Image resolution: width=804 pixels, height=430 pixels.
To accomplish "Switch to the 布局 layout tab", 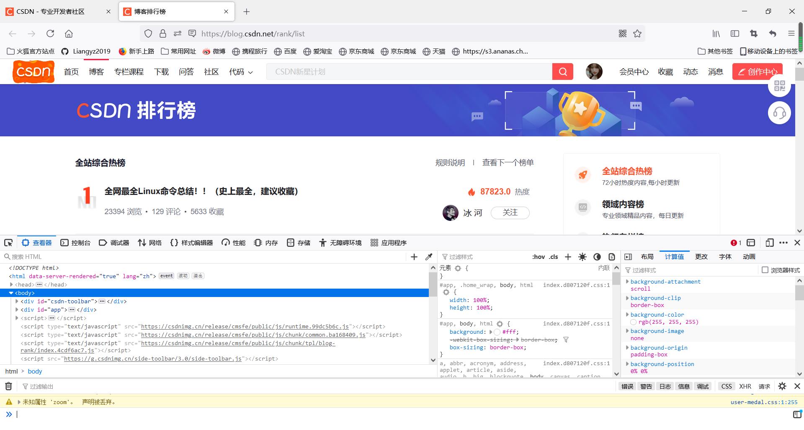I will (x=647, y=257).
